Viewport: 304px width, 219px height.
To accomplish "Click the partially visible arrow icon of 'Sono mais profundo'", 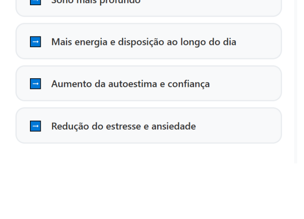I will [x=36, y=2].
